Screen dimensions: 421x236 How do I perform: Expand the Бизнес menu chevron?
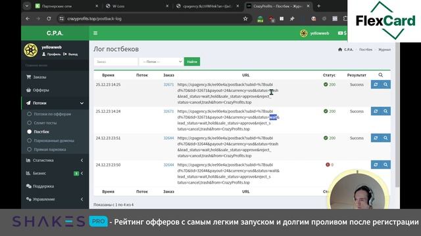click(82, 173)
